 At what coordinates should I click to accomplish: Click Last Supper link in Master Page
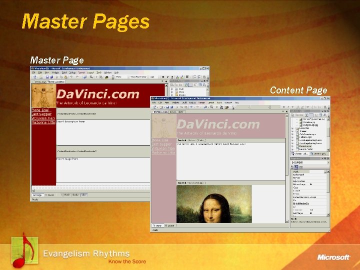click(42, 114)
